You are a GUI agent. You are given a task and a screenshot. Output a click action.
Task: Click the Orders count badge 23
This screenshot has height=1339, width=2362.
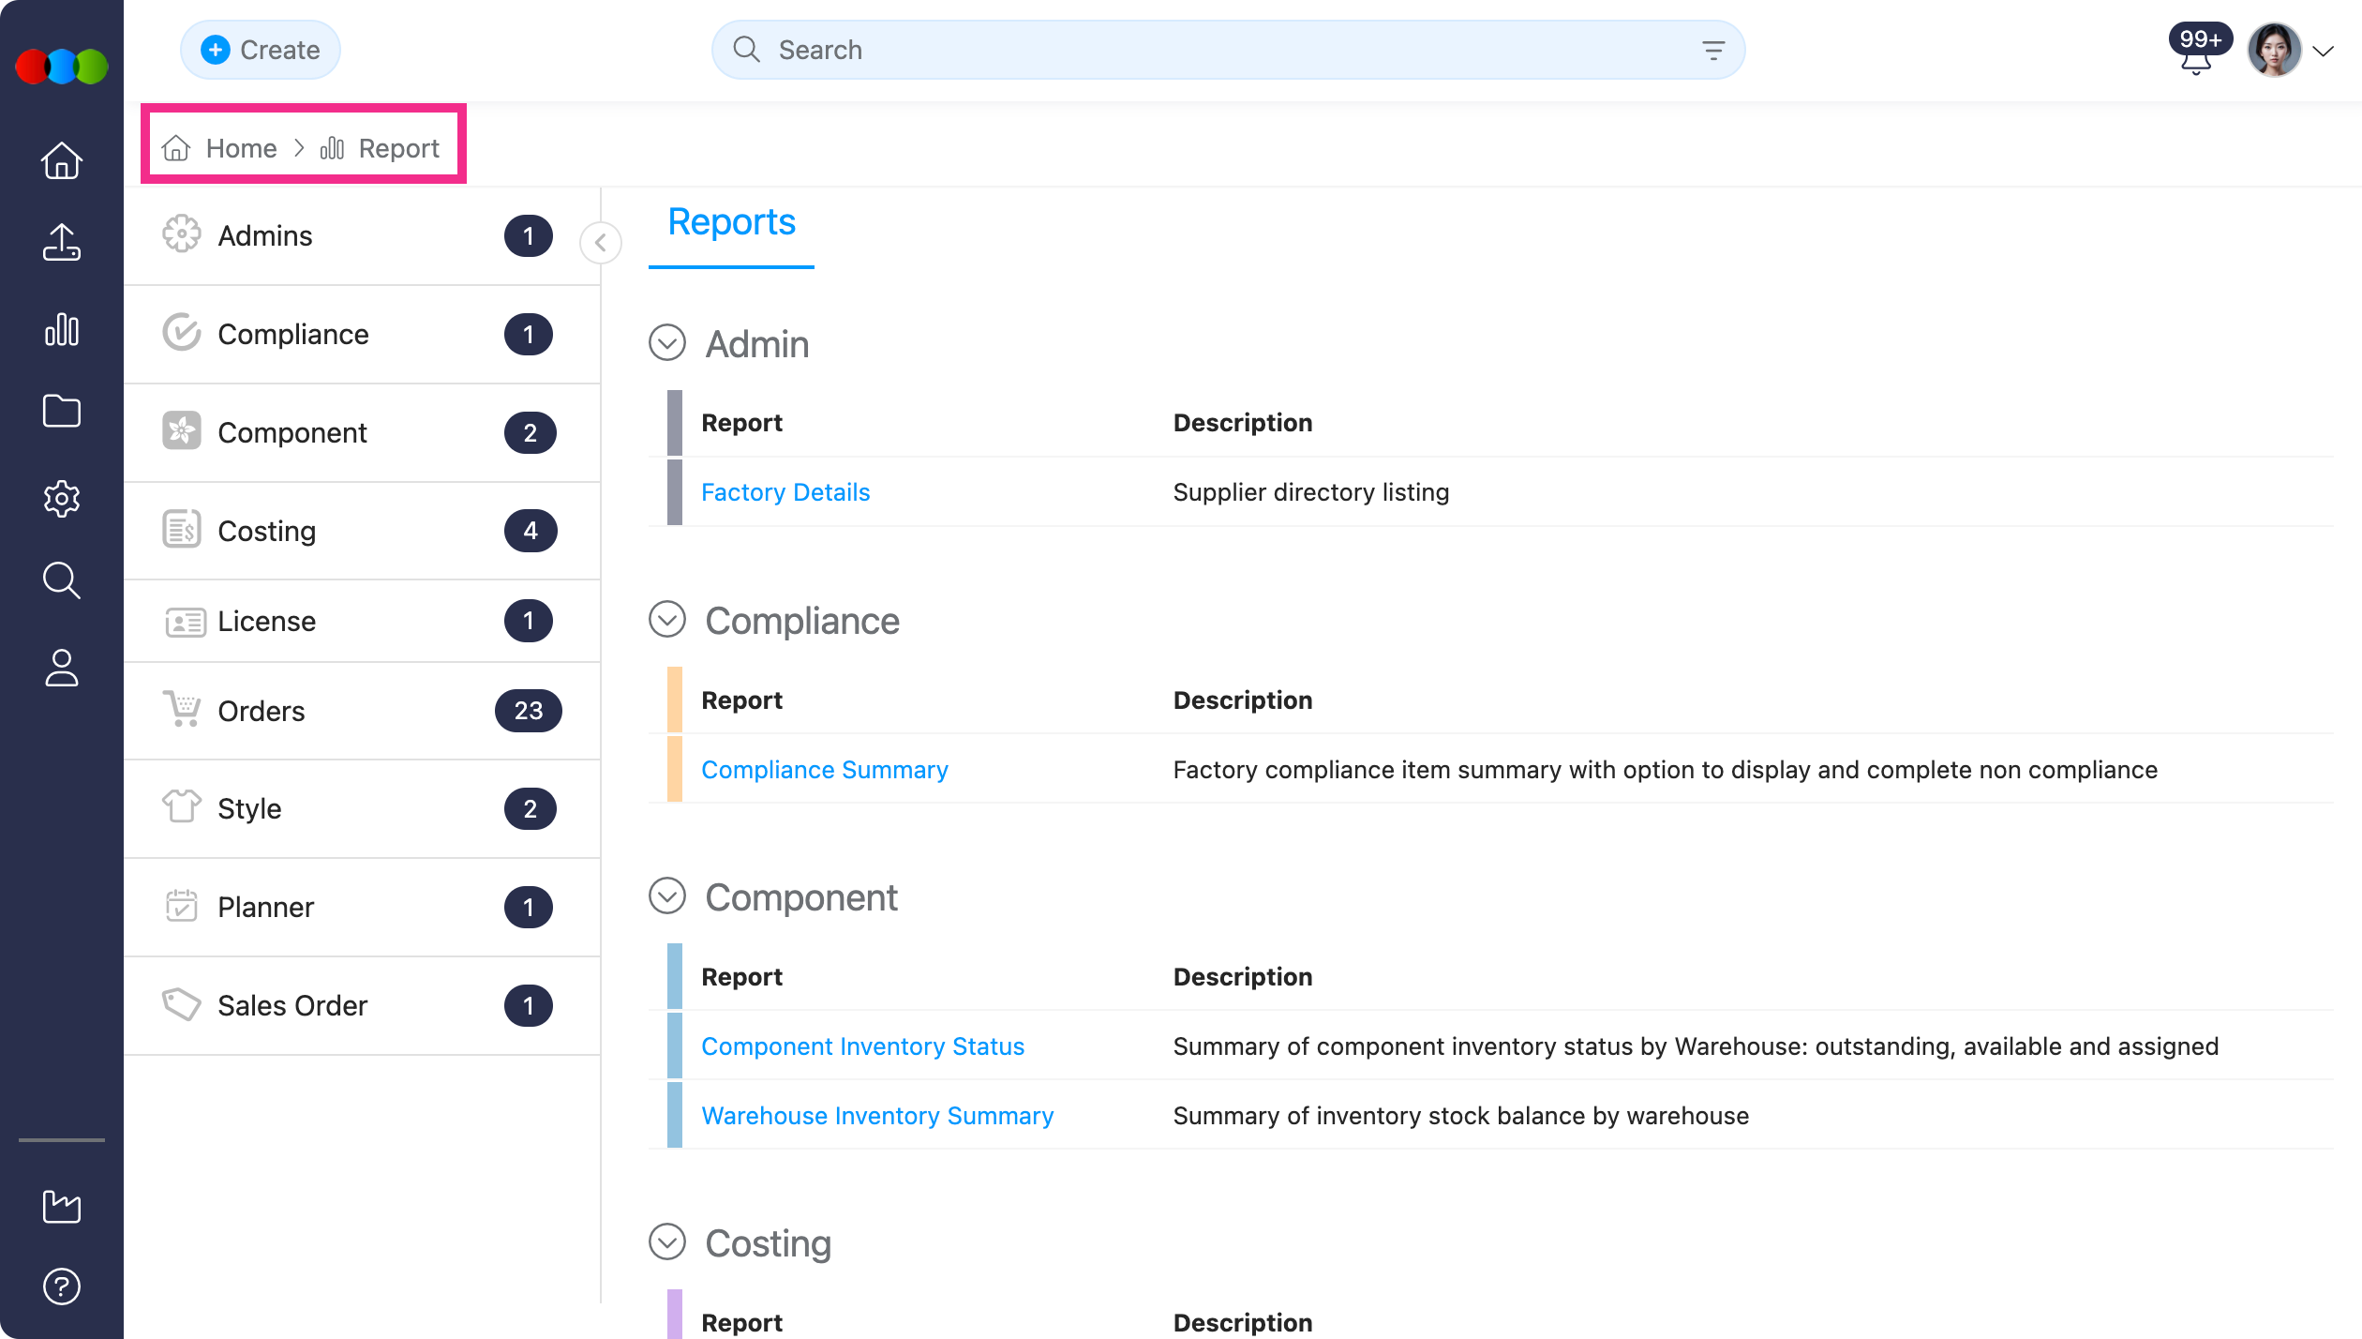529,711
